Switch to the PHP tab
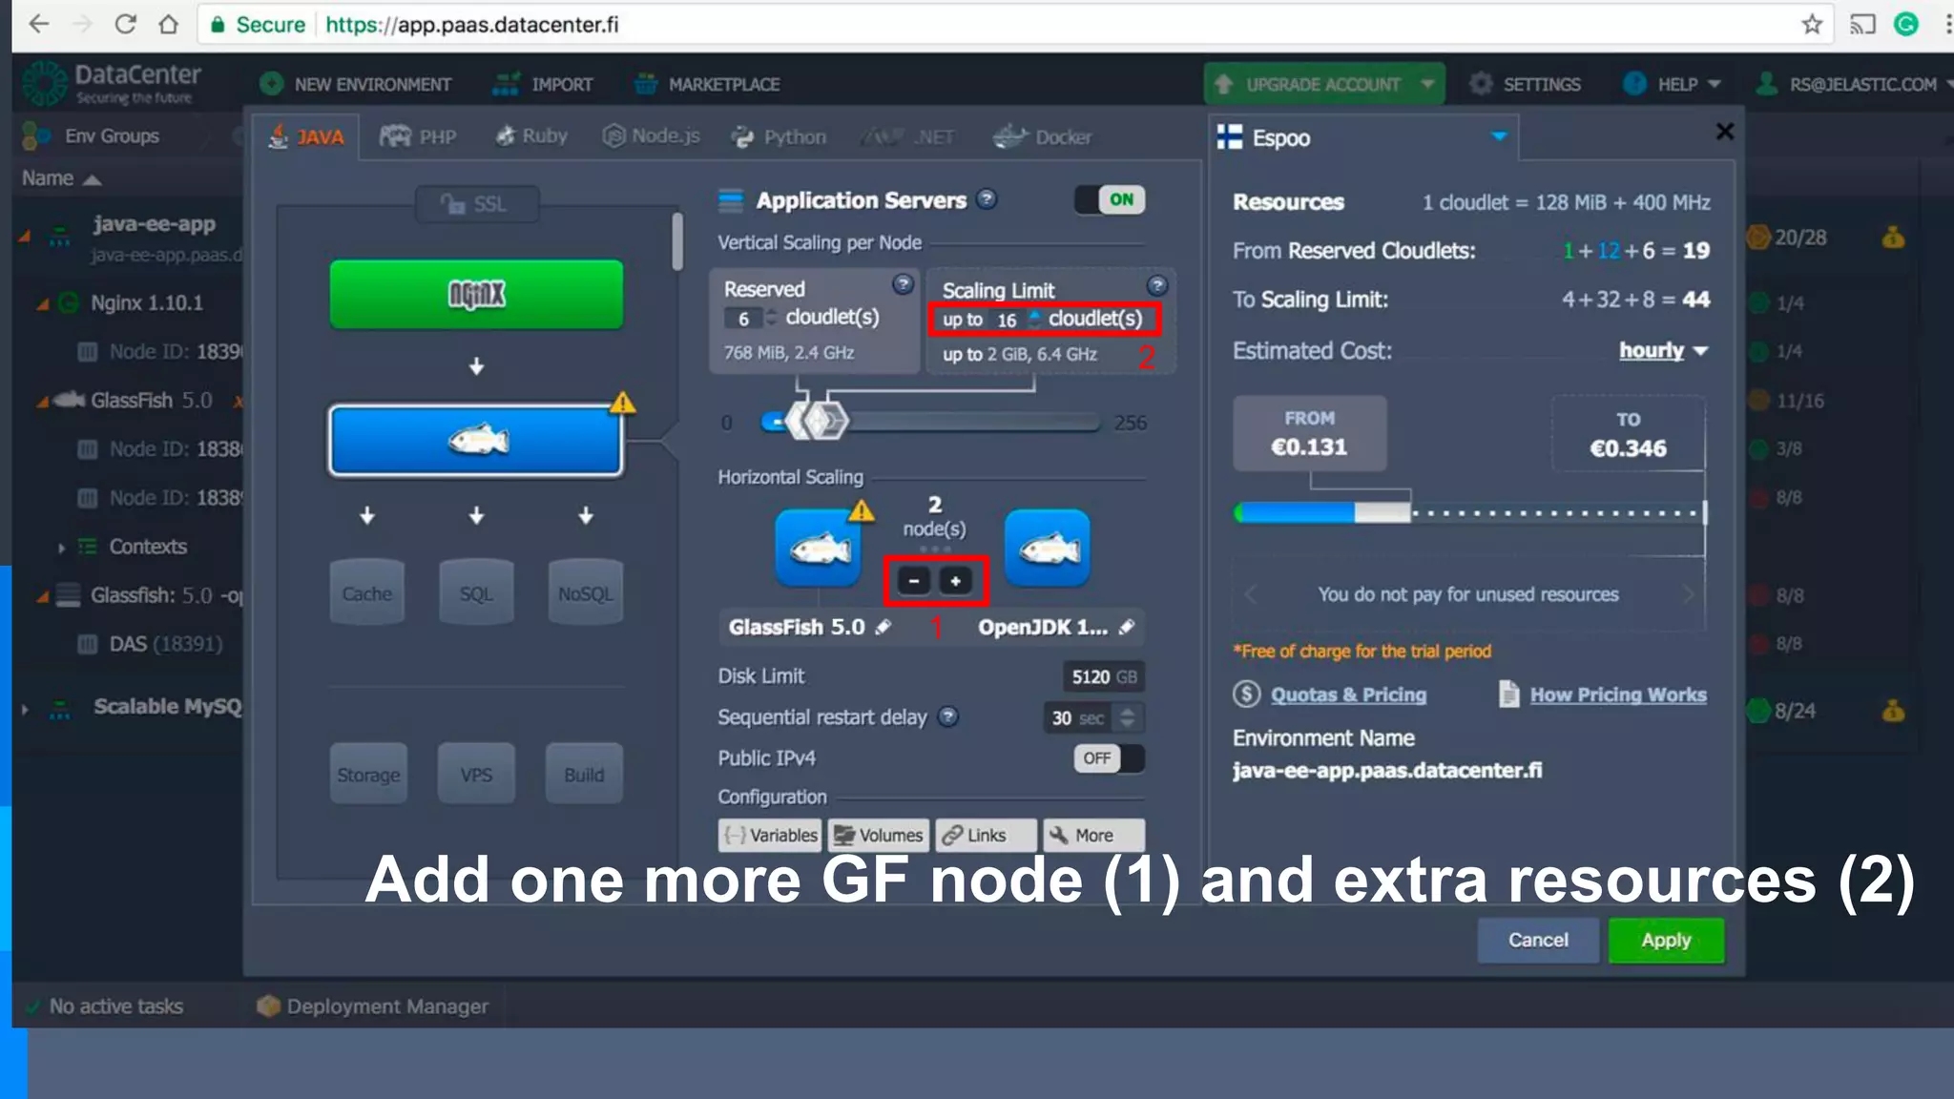The width and height of the screenshot is (1954, 1099). (418, 137)
